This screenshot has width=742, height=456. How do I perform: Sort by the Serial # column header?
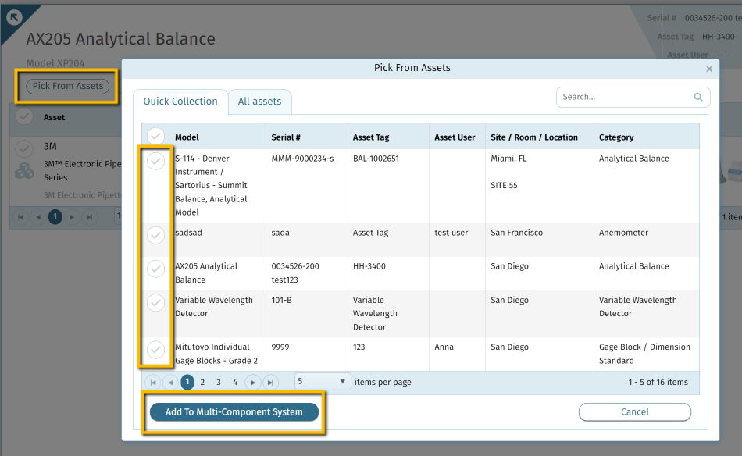click(x=286, y=137)
